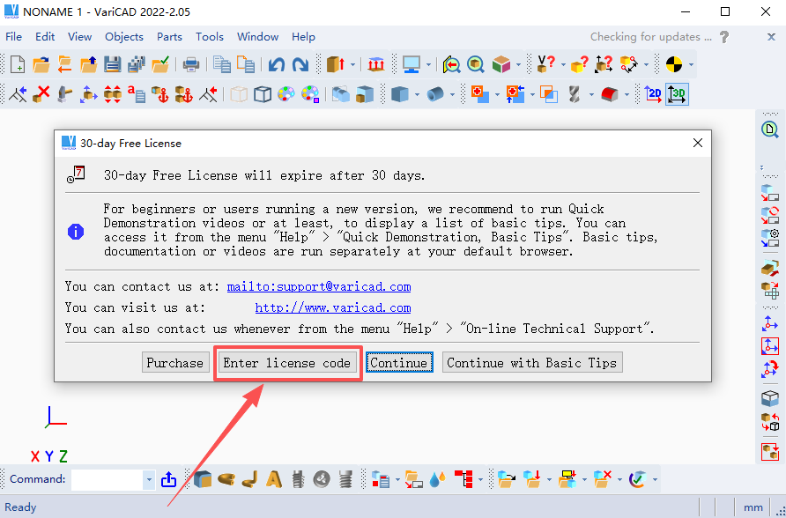Click the Undo arrow icon
The width and height of the screenshot is (786, 518).
pyautogui.click(x=277, y=64)
